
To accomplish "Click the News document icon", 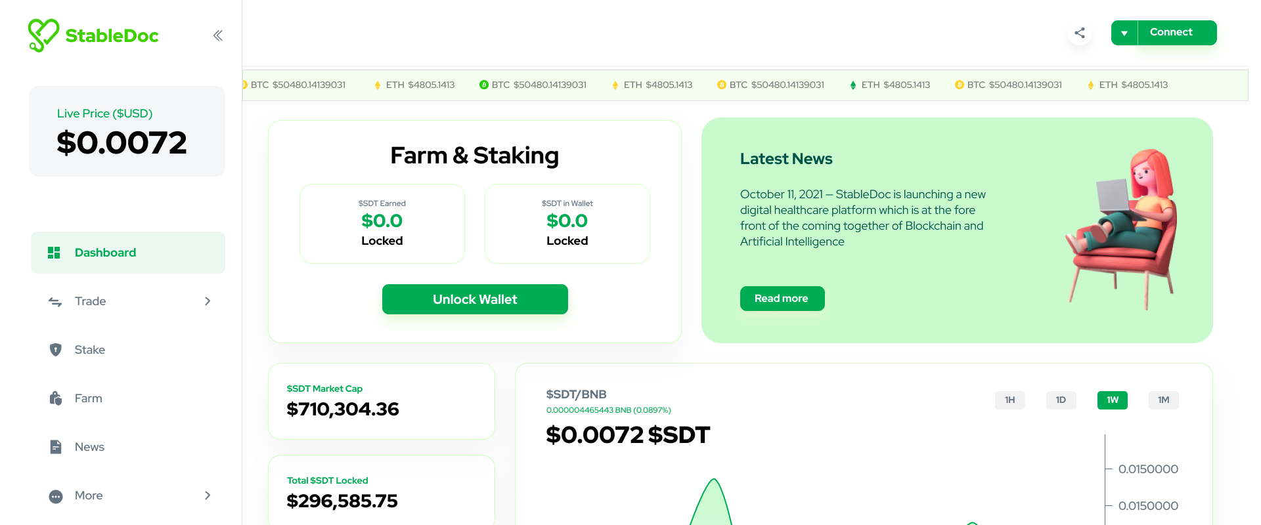I will 56,447.
